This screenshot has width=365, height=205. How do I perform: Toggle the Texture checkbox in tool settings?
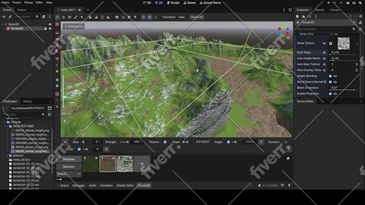pos(165,142)
